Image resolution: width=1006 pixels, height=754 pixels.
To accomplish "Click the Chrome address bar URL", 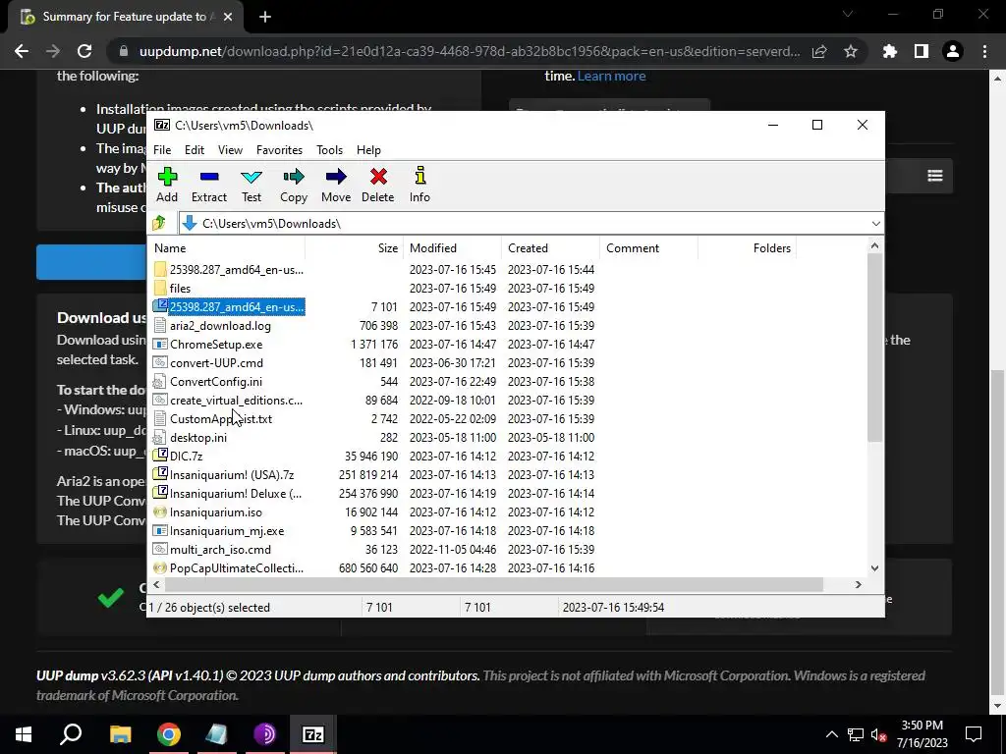I will [469, 51].
